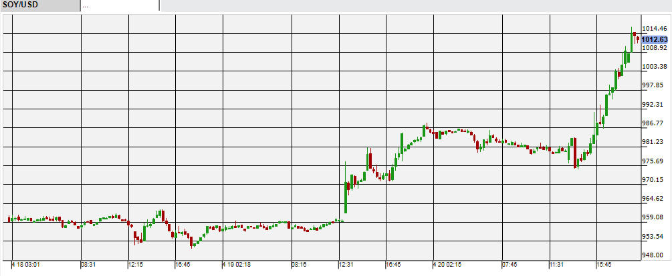This screenshot has height=276, width=672.
Task: Click the highlighted current price 1012.63
Action: (x=654, y=39)
